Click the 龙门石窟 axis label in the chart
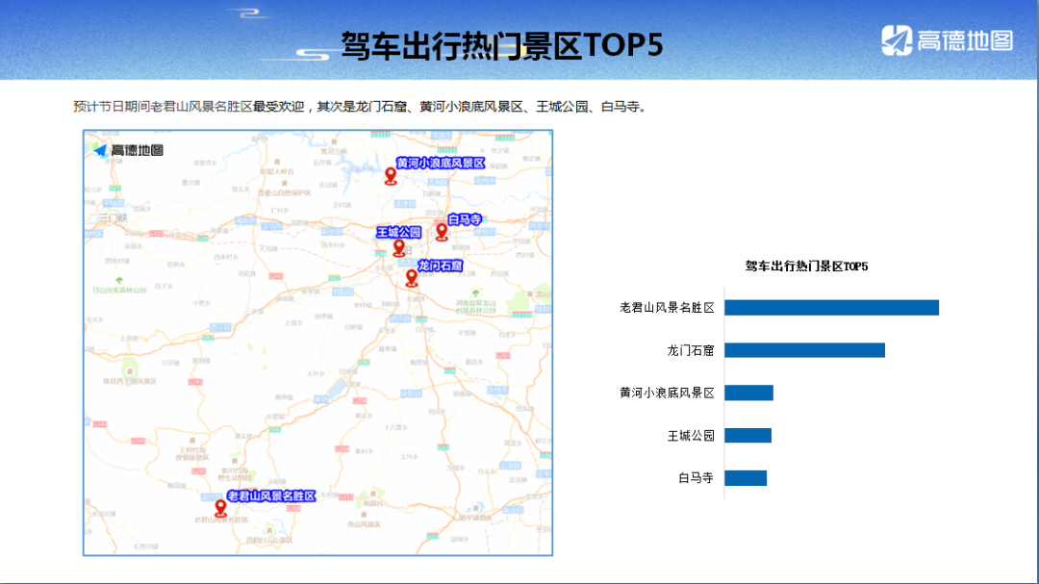This screenshot has height=584, width=1039. pyautogui.click(x=691, y=350)
